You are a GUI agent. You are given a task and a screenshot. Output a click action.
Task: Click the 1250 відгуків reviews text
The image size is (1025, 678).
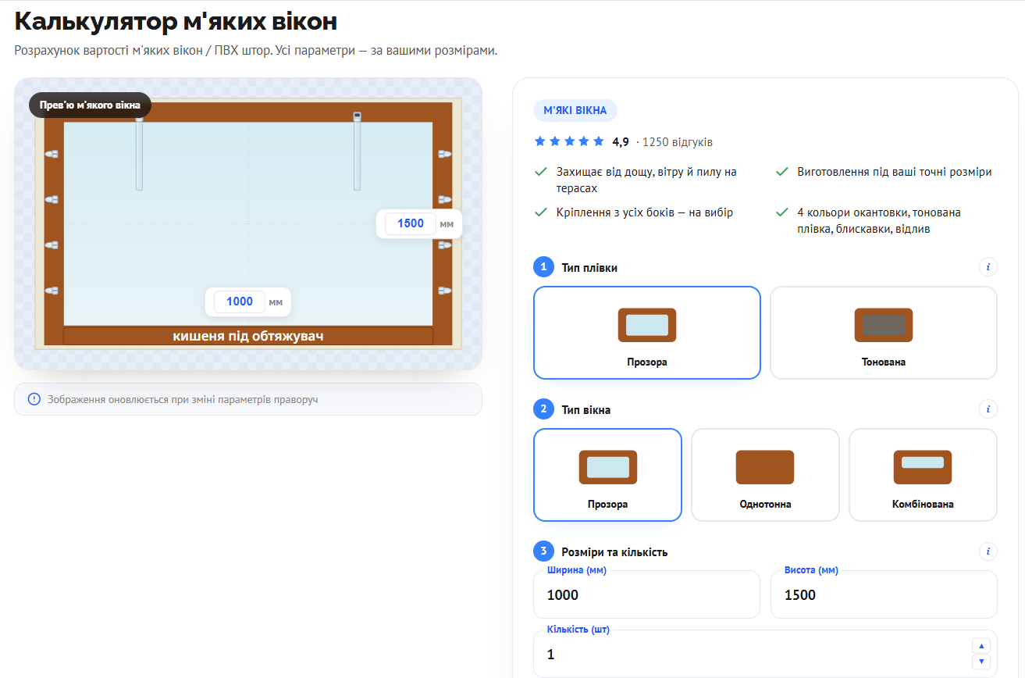(678, 142)
